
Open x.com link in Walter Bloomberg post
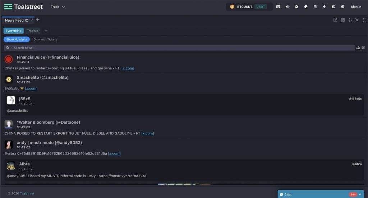point(148,133)
